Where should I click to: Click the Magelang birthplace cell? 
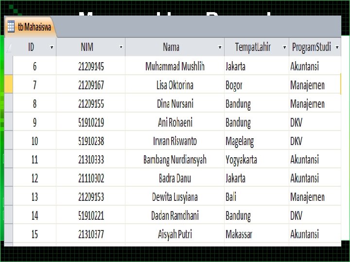pos(257,141)
